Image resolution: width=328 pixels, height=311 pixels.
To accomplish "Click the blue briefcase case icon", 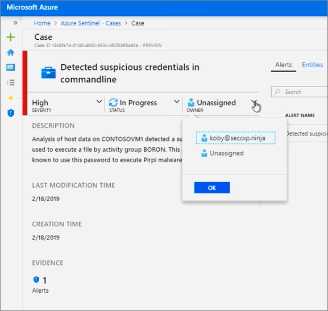I will [48, 73].
